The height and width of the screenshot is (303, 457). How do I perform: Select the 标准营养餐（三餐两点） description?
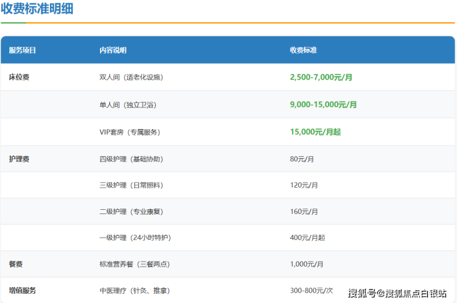pyautogui.click(x=134, y=264)
